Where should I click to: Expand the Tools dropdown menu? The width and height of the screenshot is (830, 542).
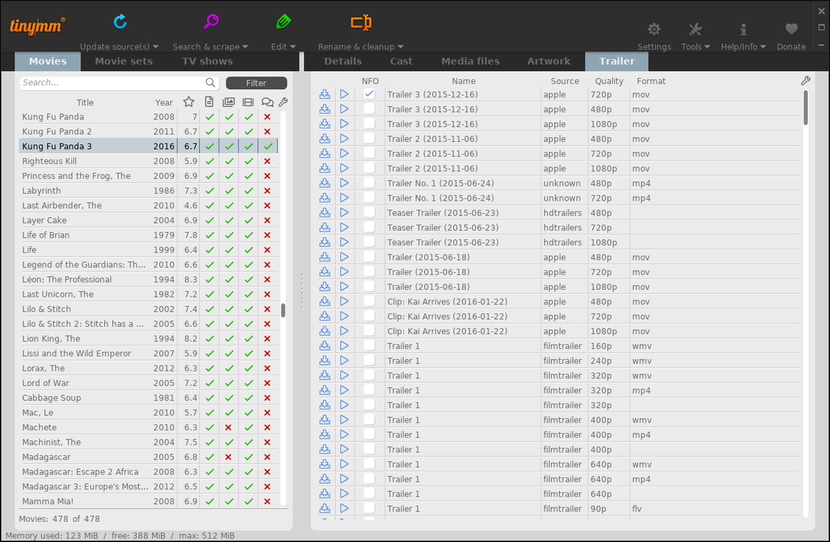click(695, 47)
